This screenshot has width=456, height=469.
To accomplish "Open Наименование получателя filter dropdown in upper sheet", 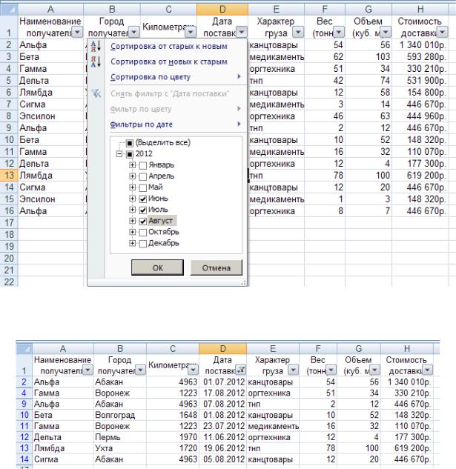I will [77, 32].
